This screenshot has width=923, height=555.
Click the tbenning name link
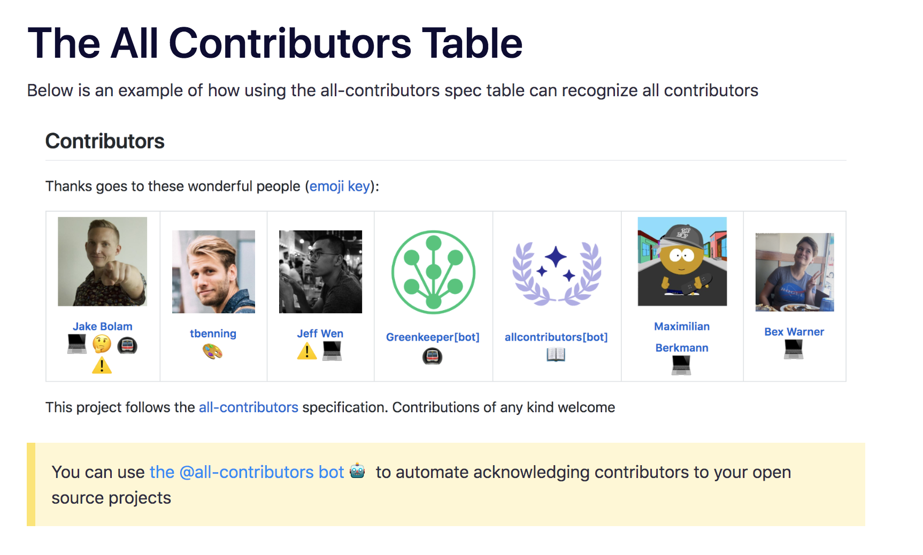[213, 333]
